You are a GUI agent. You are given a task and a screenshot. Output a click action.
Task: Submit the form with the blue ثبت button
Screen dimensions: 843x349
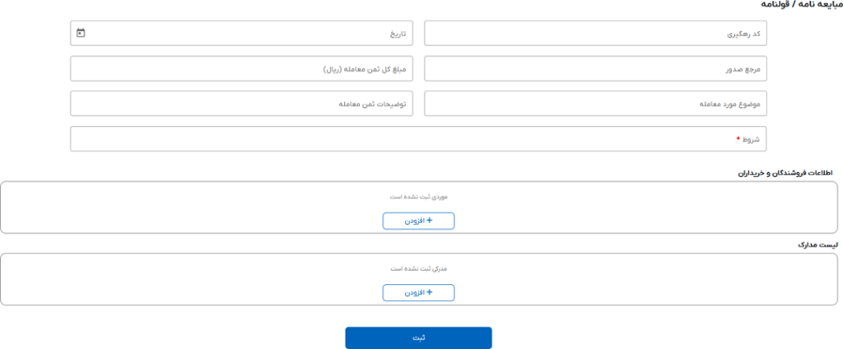(418, 337)
